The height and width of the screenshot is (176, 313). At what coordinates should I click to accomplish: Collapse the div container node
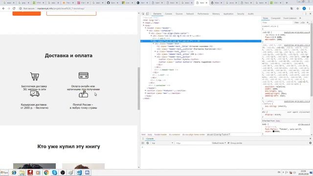tap(148, 30)
